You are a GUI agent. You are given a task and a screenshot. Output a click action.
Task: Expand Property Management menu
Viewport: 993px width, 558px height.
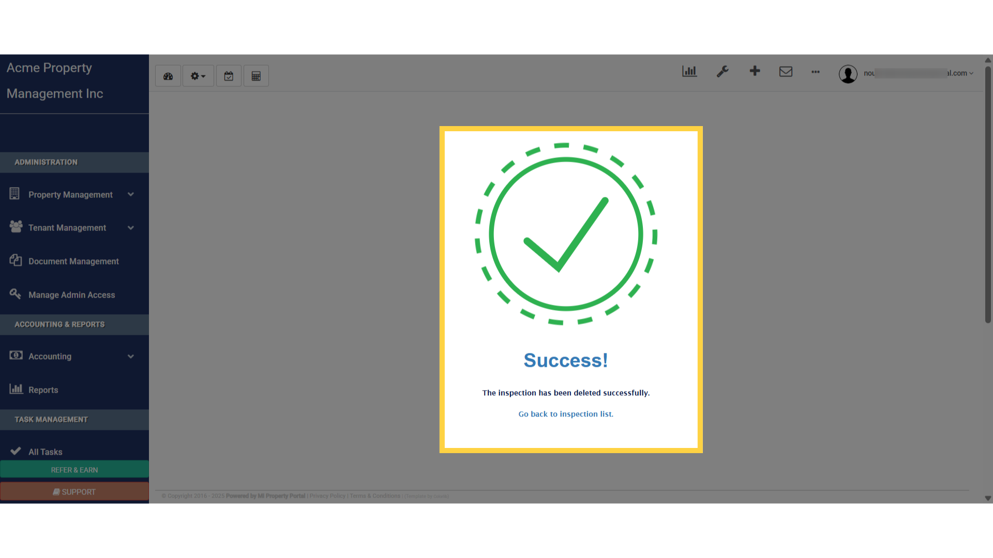click(x=71, y=195)
